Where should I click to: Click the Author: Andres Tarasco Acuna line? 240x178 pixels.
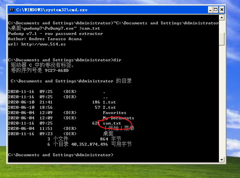click(x=45, y=39)
